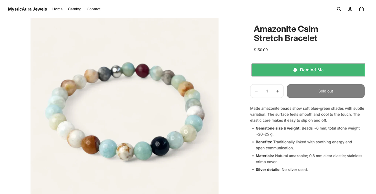Screen dimensions: 376x194
Task: Select the quantity number field
Action: (267, 91)
